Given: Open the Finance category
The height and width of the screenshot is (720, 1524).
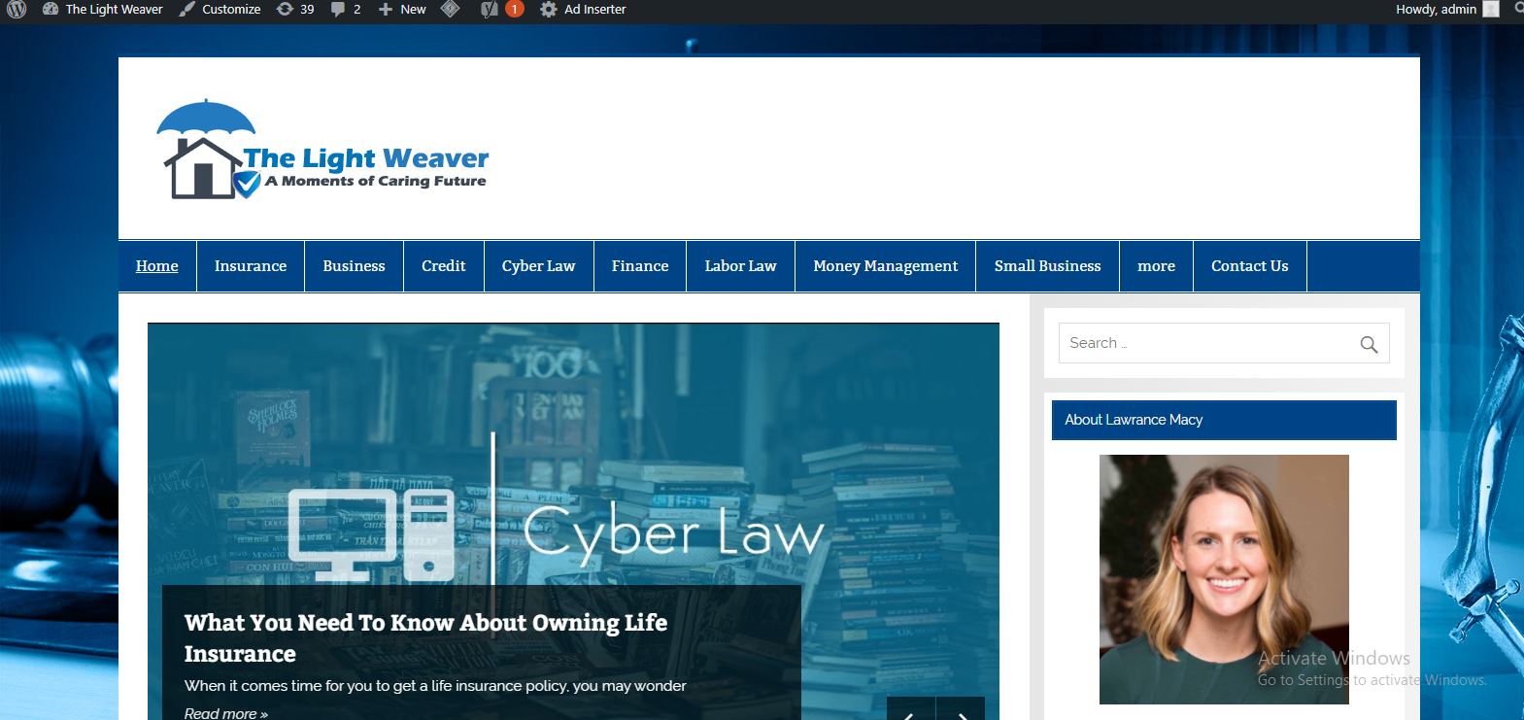Looking at the screenshot, I should [x=640, y=266].
